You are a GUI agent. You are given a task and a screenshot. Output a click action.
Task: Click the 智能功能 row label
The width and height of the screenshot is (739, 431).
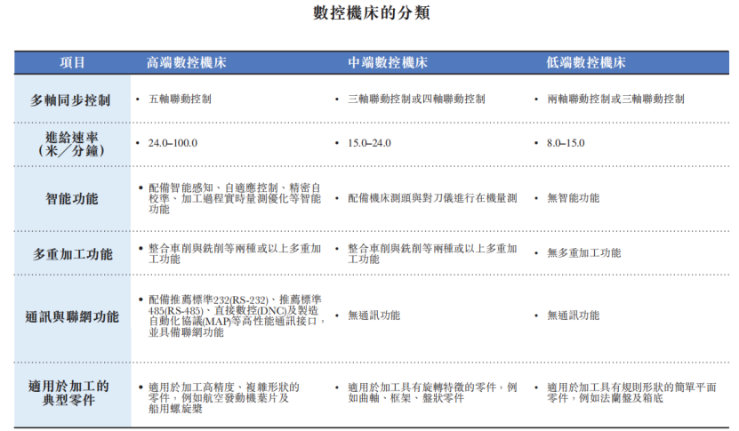click(72, 198)
